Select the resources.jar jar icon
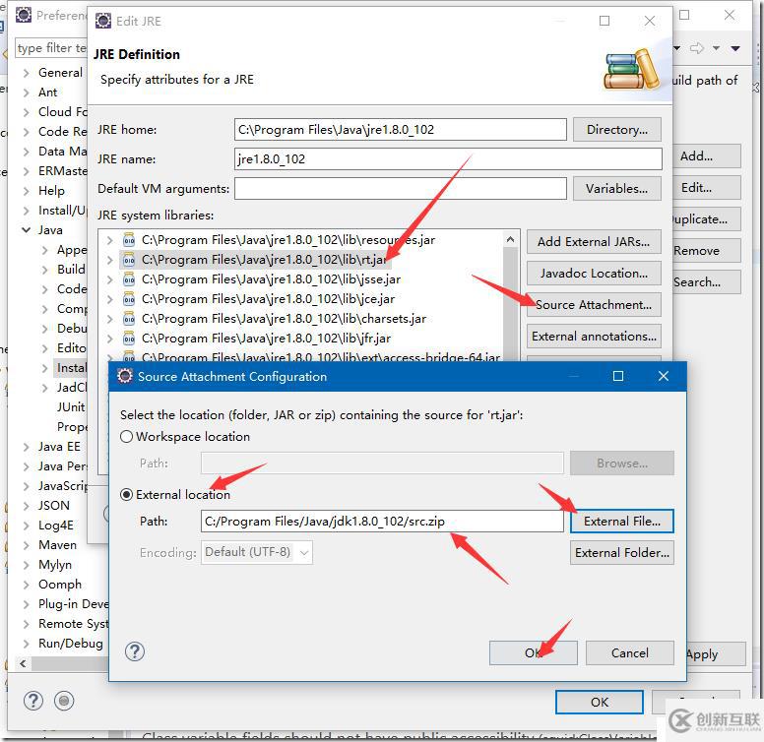764x742 pixels. coord(129,240)
